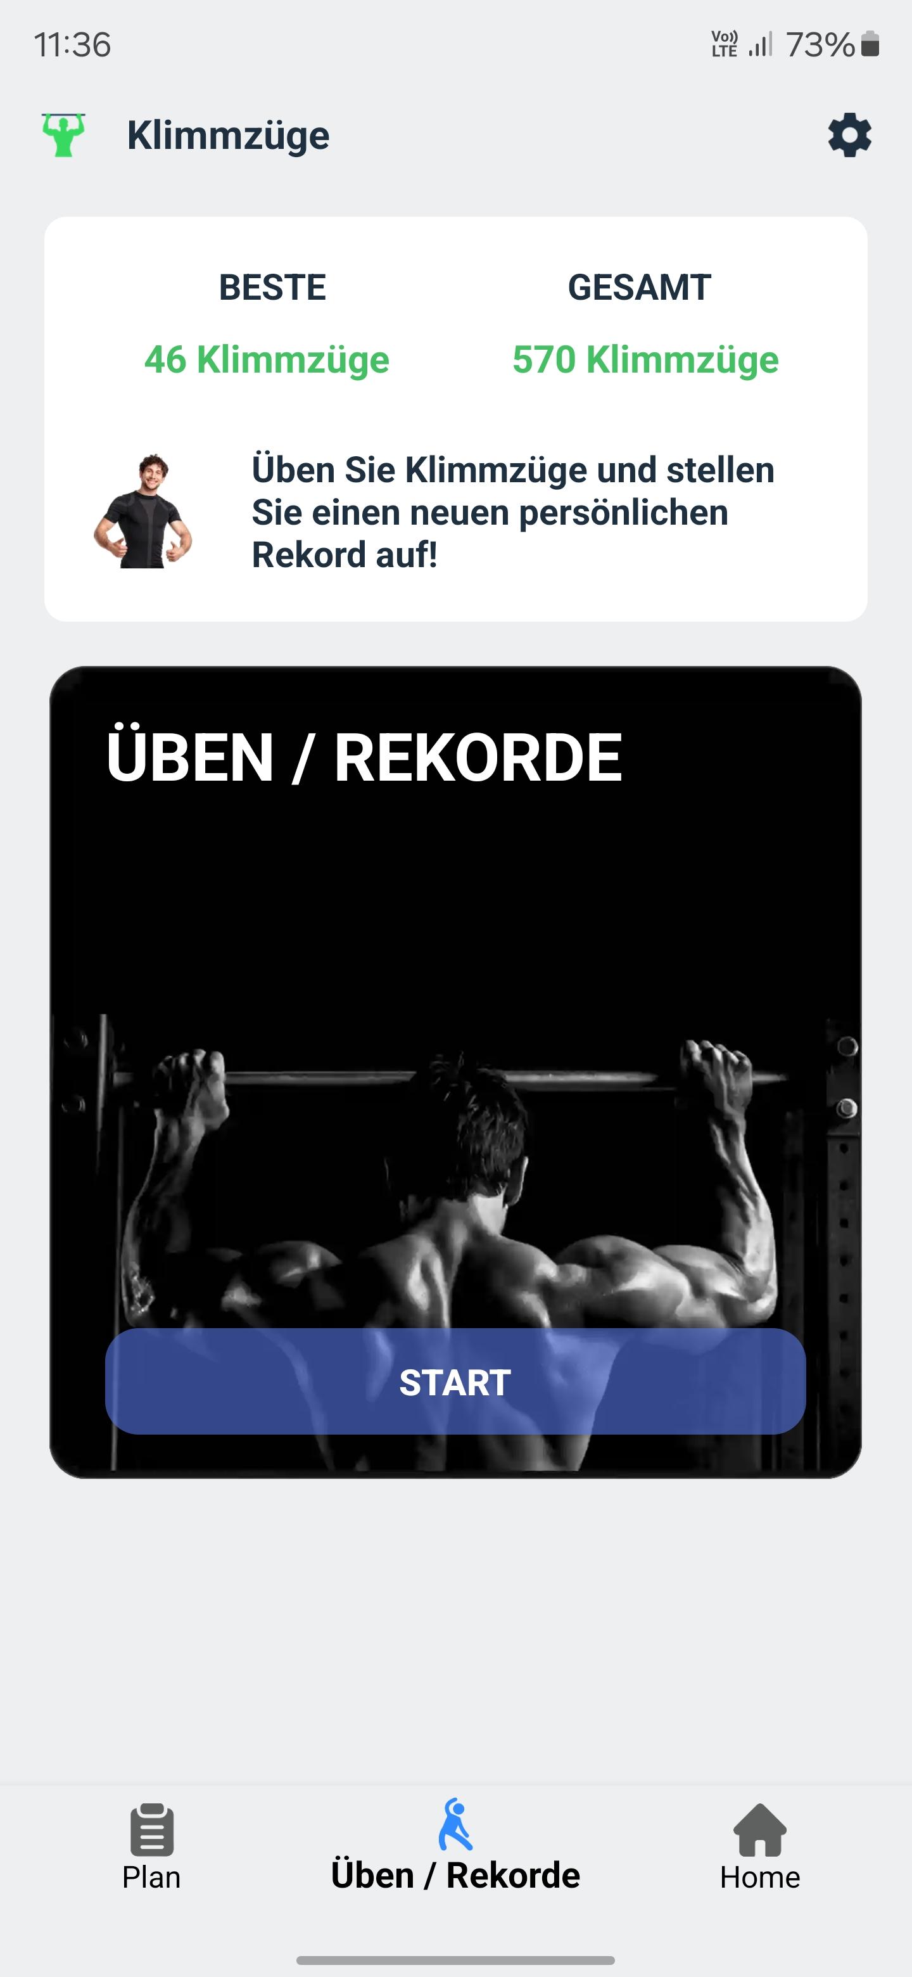Select the Üben / Rekorde tab label

pos(455,1876)
